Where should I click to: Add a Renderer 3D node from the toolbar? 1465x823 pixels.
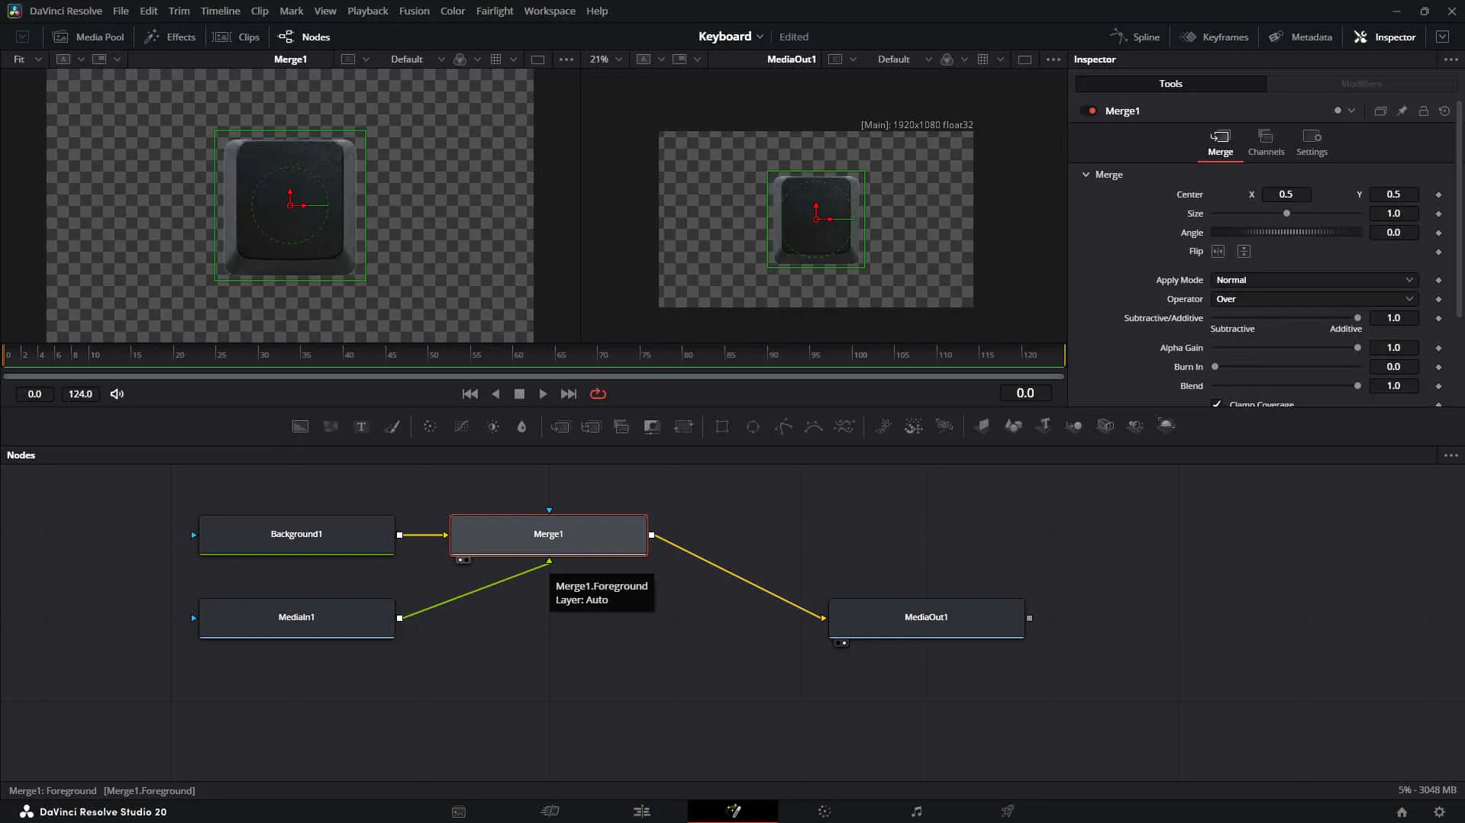click(1166, 426)
